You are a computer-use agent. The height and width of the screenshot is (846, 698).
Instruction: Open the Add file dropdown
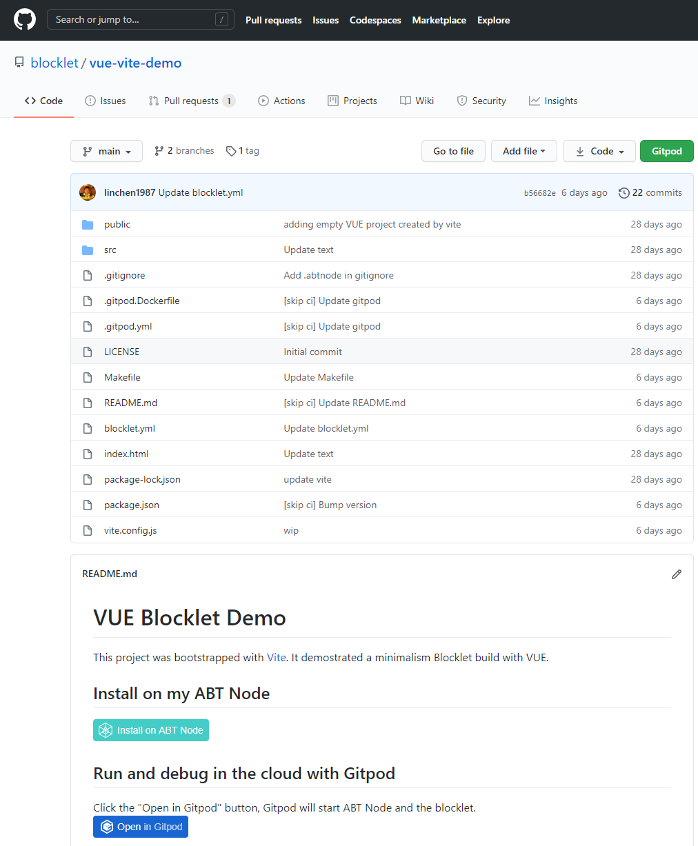pyautogui.click(x=523, y=151)
